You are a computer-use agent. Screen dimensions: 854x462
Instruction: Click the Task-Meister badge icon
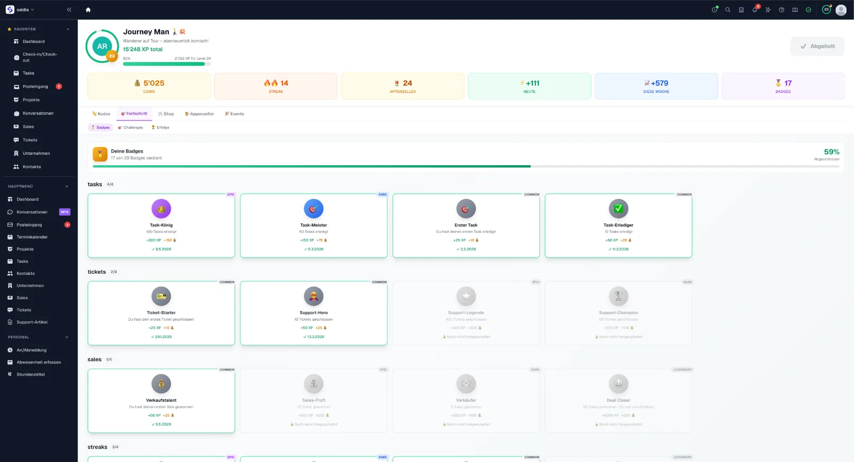[x=314, y=208]
